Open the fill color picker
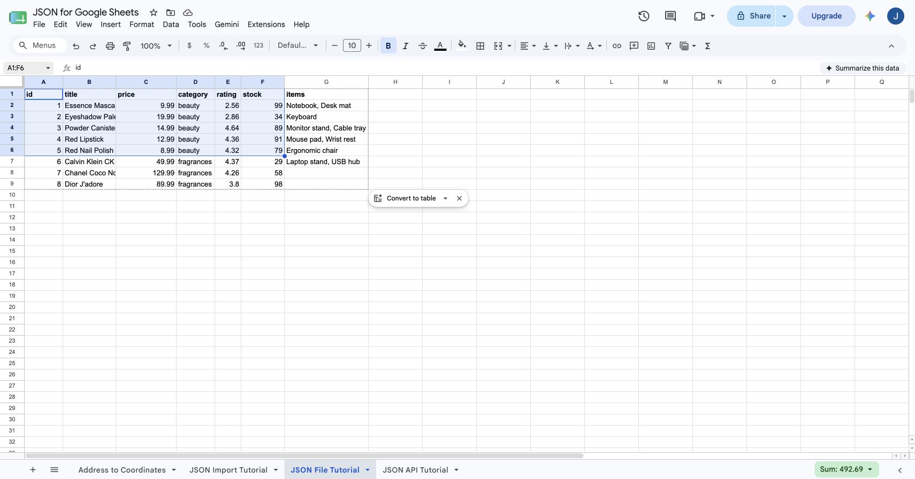915x479 pixels. 462,46
